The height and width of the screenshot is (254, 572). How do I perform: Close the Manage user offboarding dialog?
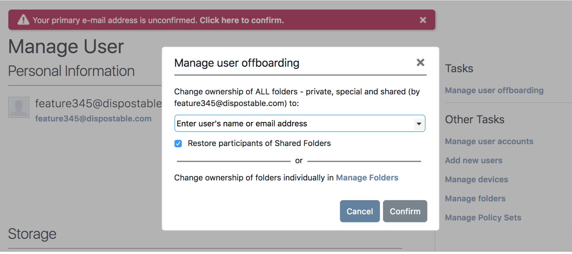(x=420, y=62)
